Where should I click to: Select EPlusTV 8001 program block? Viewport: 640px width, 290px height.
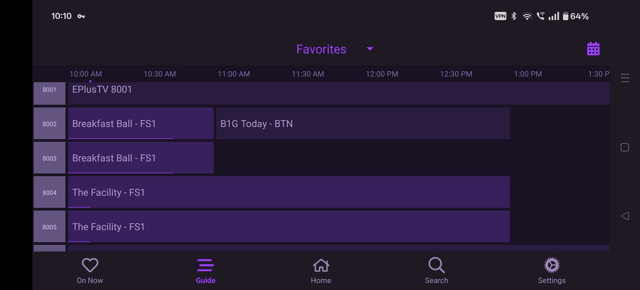pos(338,93)
